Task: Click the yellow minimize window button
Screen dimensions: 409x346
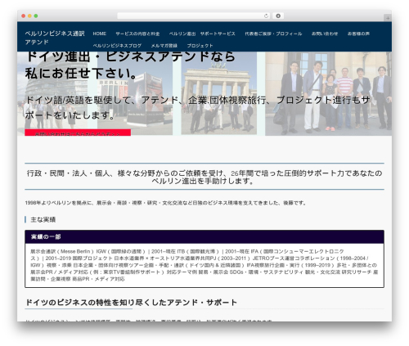Action: [29, 16]
